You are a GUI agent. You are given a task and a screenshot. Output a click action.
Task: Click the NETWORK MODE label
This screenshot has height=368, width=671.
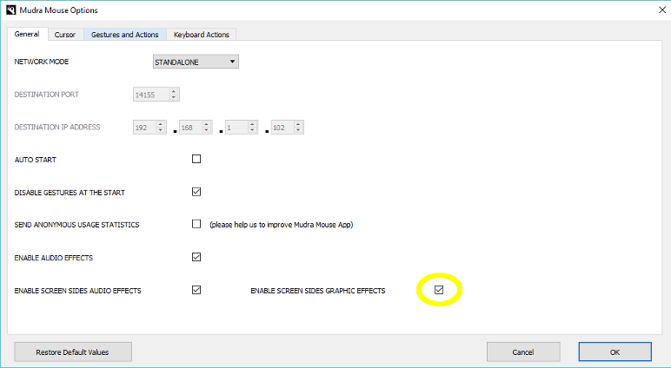coord(42,62)
